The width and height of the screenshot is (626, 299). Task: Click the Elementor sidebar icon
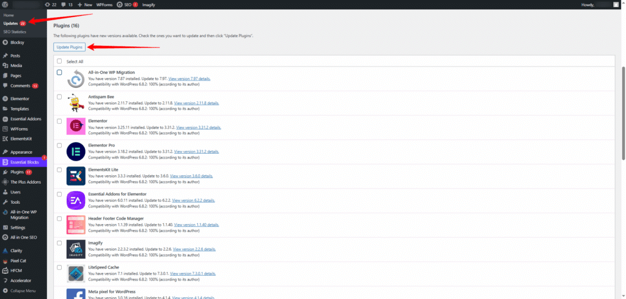(5, 98)
